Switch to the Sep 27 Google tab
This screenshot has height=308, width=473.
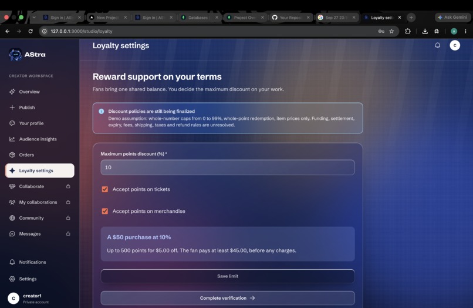336,18
